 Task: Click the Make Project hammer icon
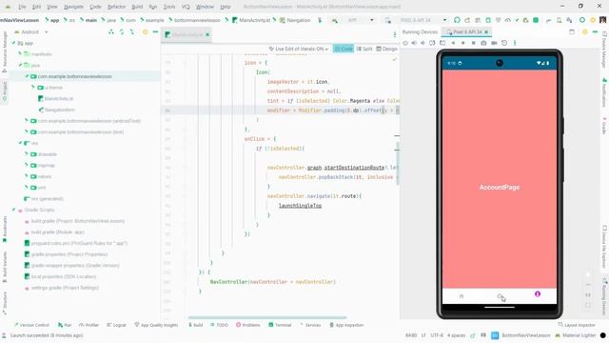click(320, 20)
